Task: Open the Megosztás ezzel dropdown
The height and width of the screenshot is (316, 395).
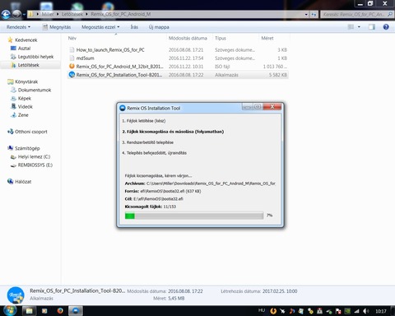Action: 100,27
